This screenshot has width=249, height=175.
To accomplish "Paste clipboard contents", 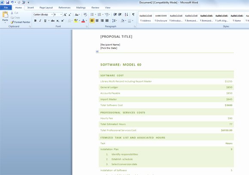I will point(5,15).
